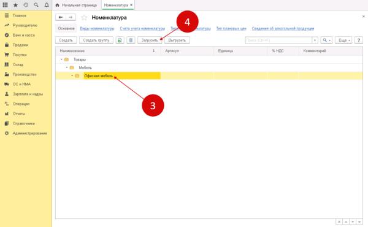Collapse the Товары folder
This screenshot has height=227, width=368.
point(61,60)
